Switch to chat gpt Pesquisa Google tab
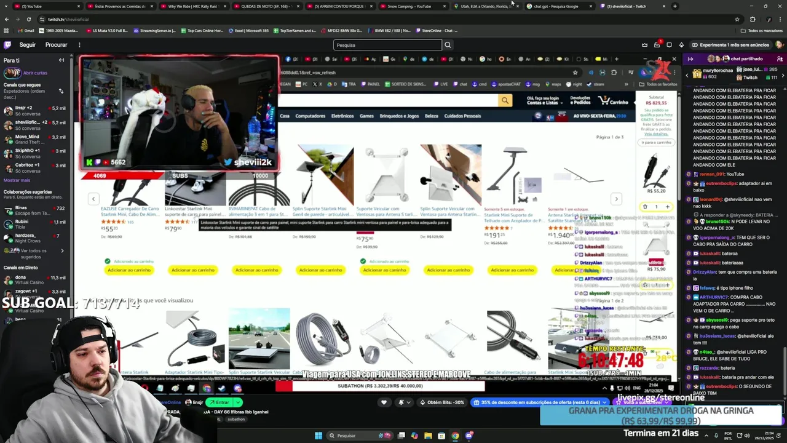This screenshot has height=443, width=787. (559, 6)
